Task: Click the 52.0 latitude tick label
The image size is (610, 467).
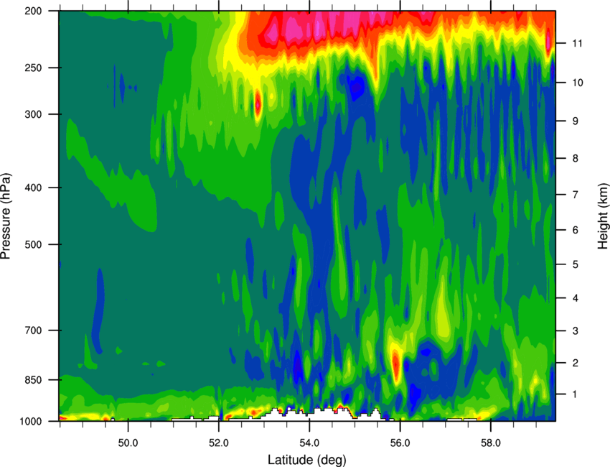Action: 219,443
